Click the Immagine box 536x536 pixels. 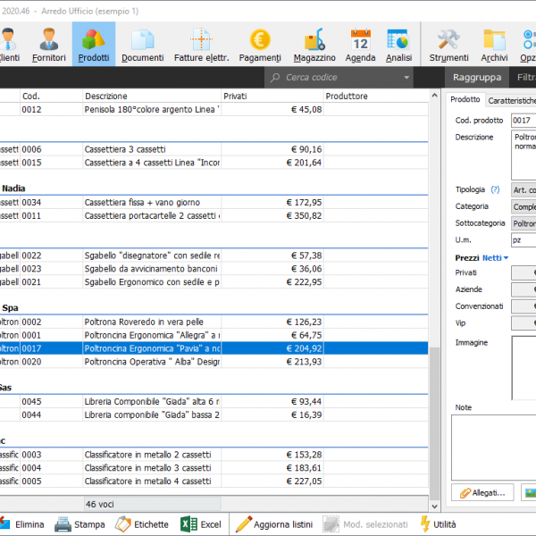click(x=523, y=368)
